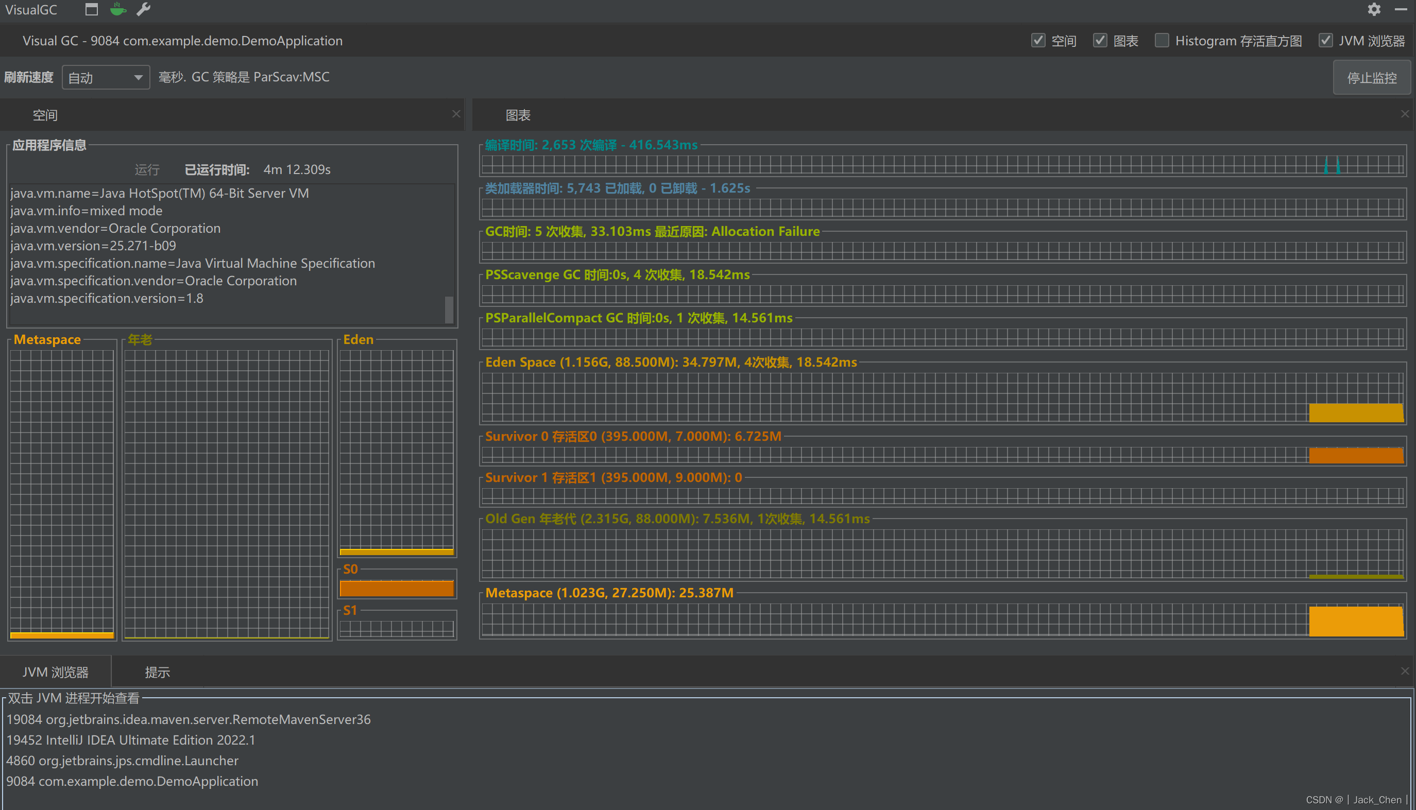
Task: Open the gear options in tool window header
Action: (x=1374, y=9)
